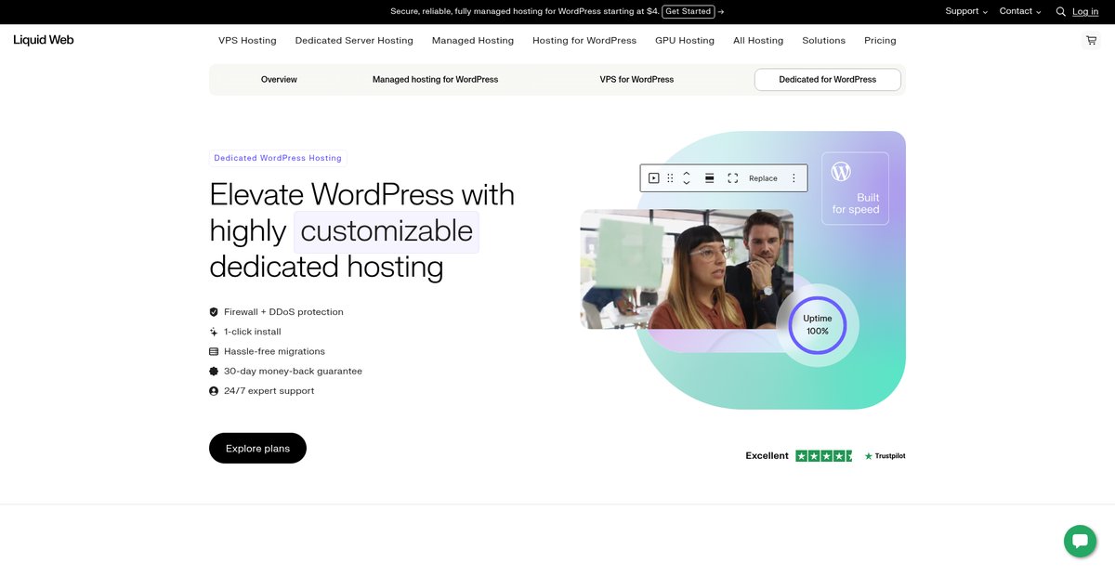The width and height of the screenshot is (1115, 576).
Task: Select VPS for WordPress tab
Action: pyautogui.click(x=636, y=80)
